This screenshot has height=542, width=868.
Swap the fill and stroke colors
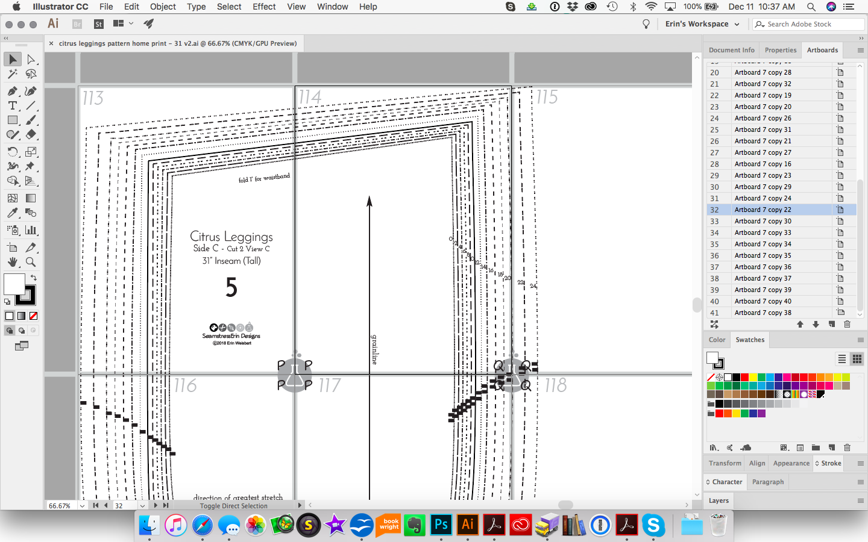(x=34, y=277)
